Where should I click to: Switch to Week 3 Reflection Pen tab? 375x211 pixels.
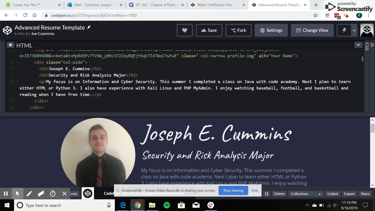[x=218, y=5]
